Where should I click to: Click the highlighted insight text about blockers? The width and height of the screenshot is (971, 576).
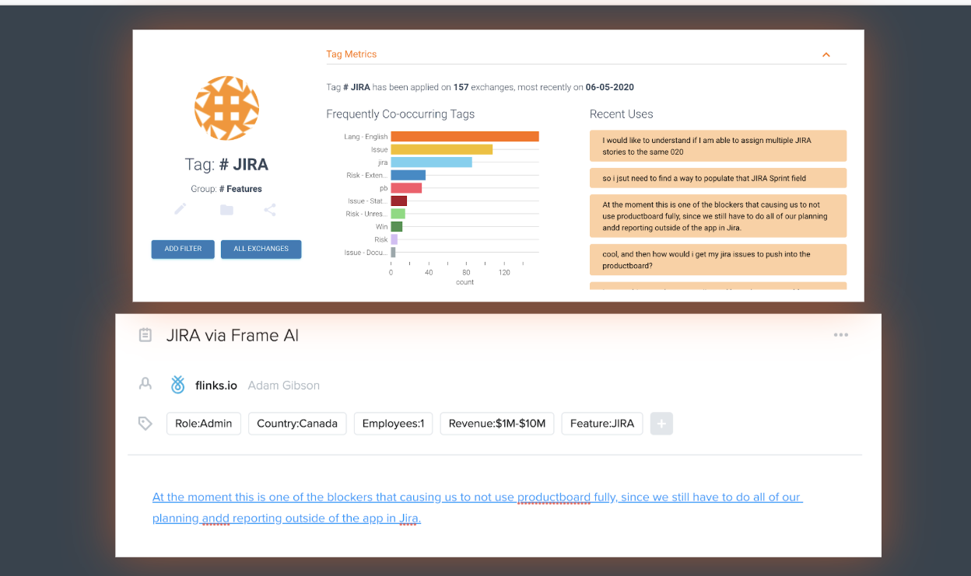point(477,508)
